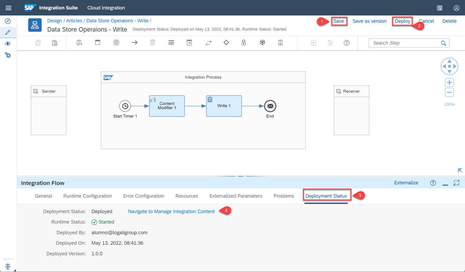The width and height of the screenshot is (465, 272).
Task: Click the clear simulation toolbar icon
Action: [330, 43]
